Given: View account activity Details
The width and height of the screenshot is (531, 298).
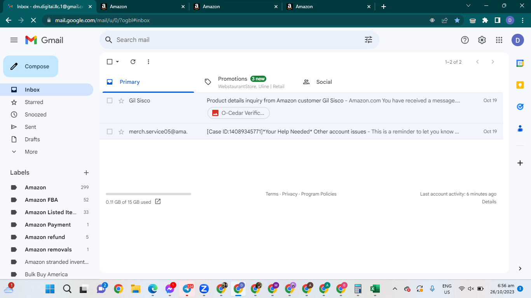Looking at the screenshot, I should [x=489, y=202].
